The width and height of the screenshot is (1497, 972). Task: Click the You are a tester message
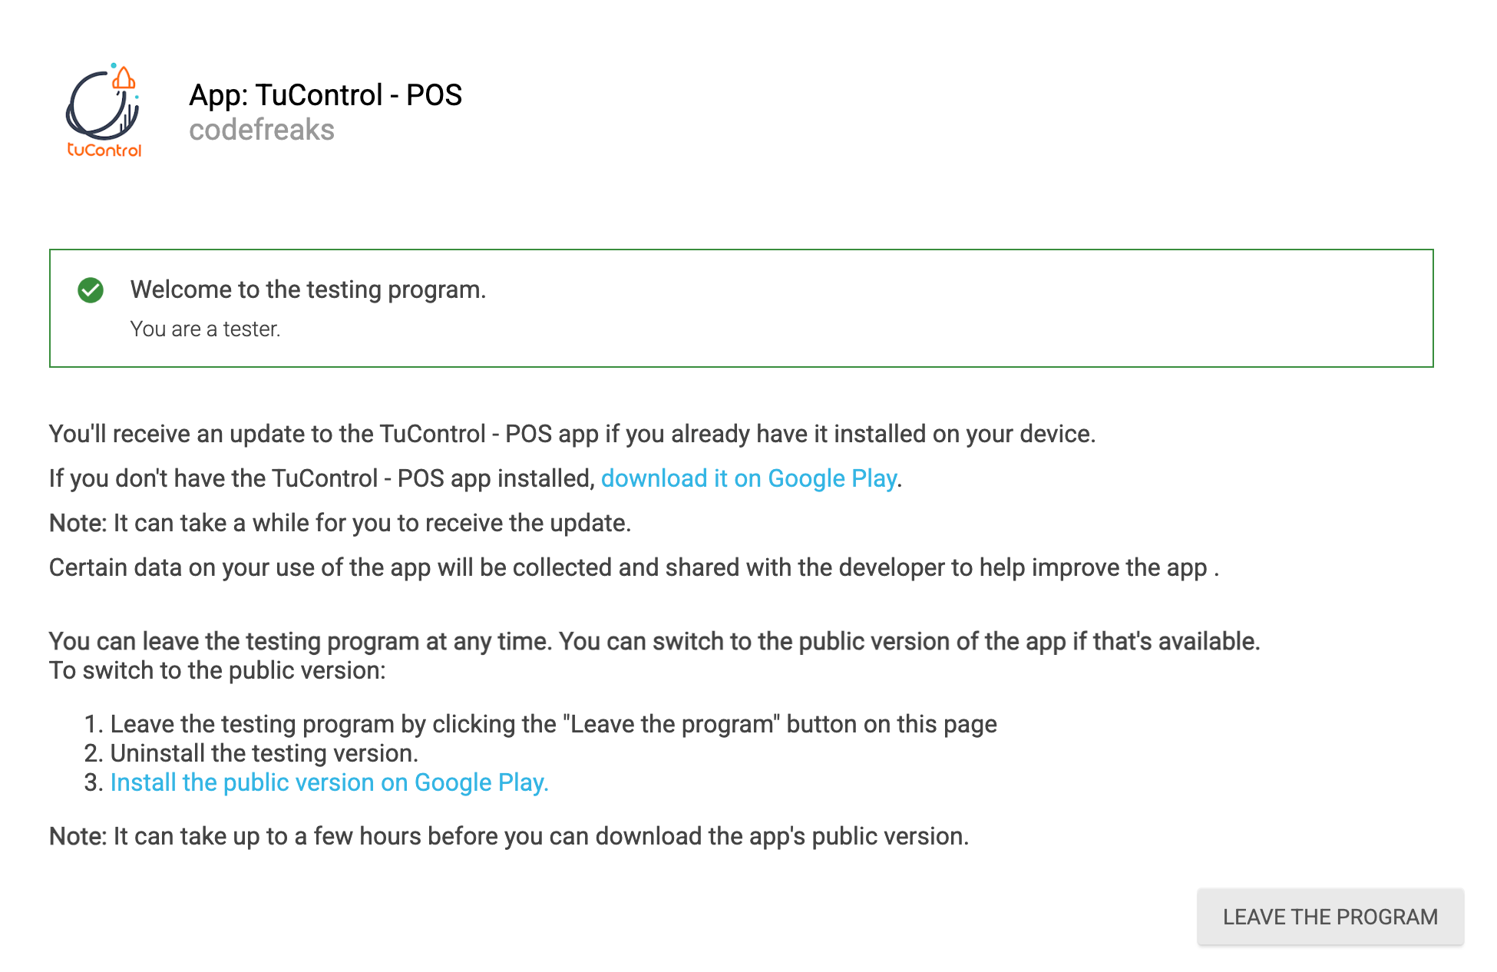tap(205, 329)
